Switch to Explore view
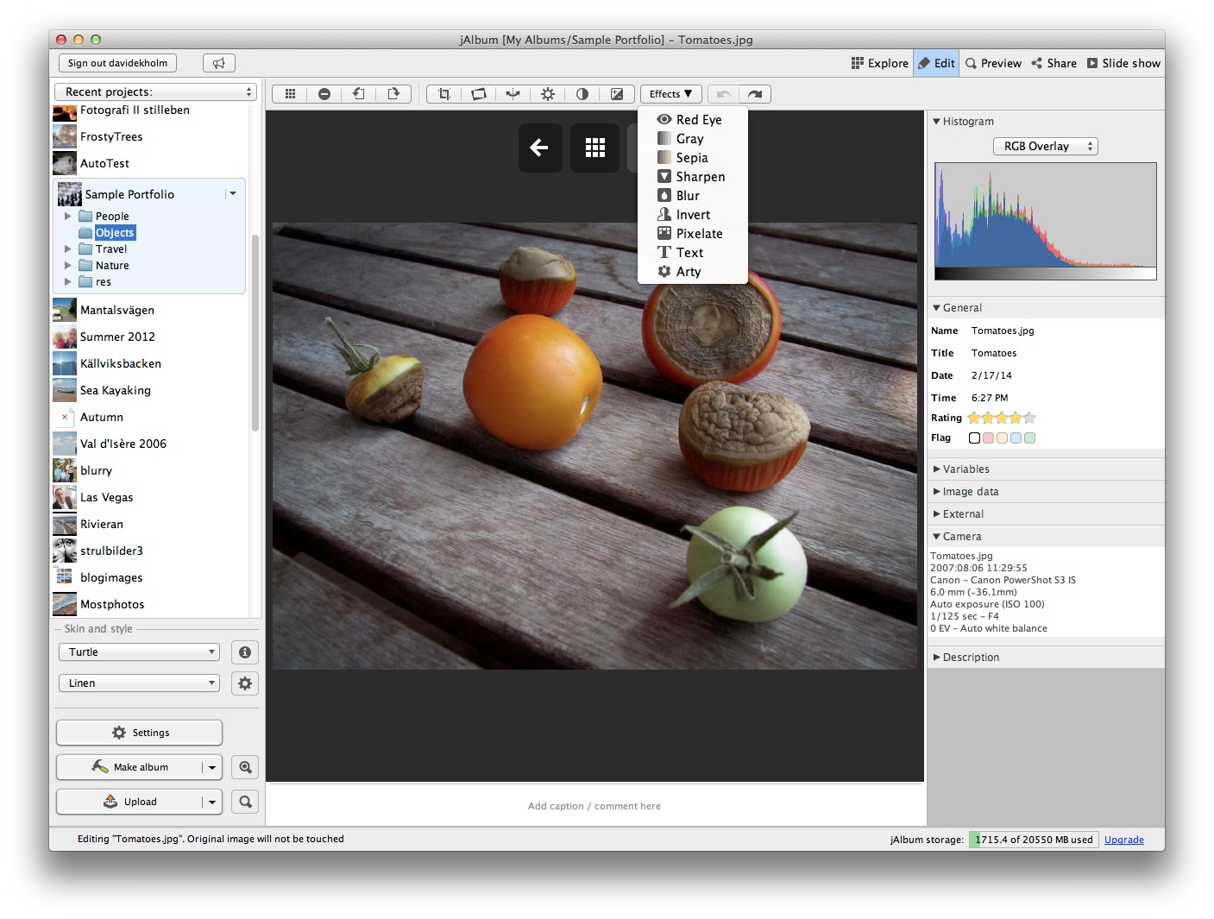 (879, 63)
